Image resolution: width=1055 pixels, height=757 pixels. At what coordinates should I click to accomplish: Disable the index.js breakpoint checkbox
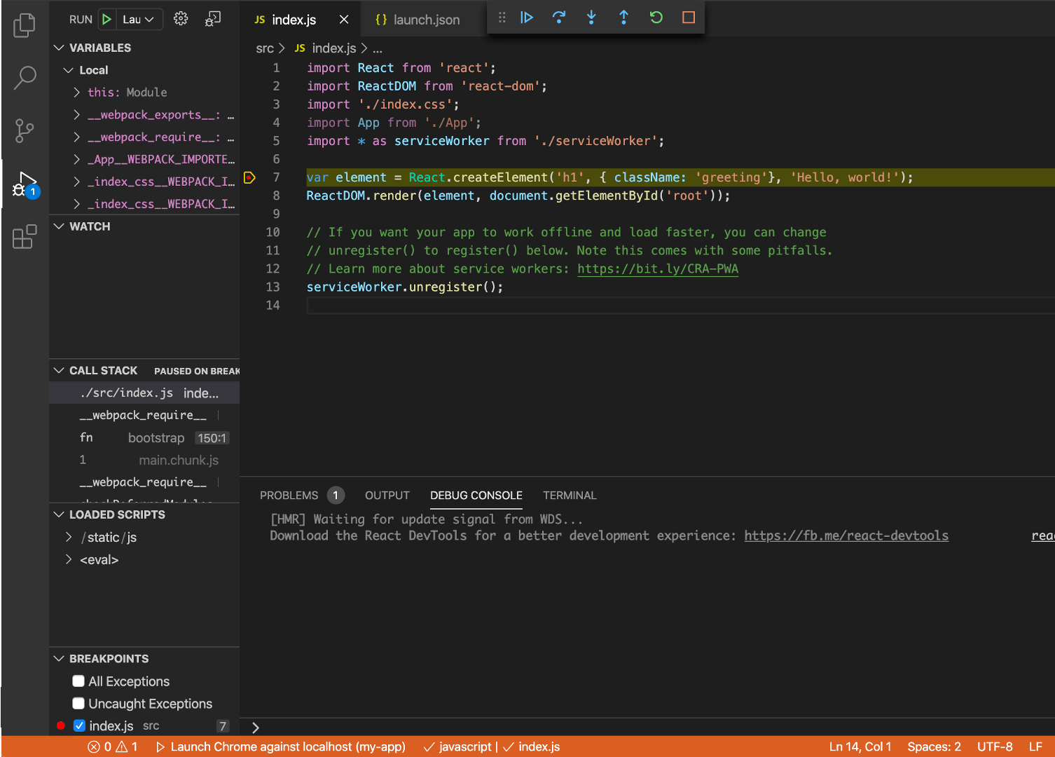(x=79, y=725)
